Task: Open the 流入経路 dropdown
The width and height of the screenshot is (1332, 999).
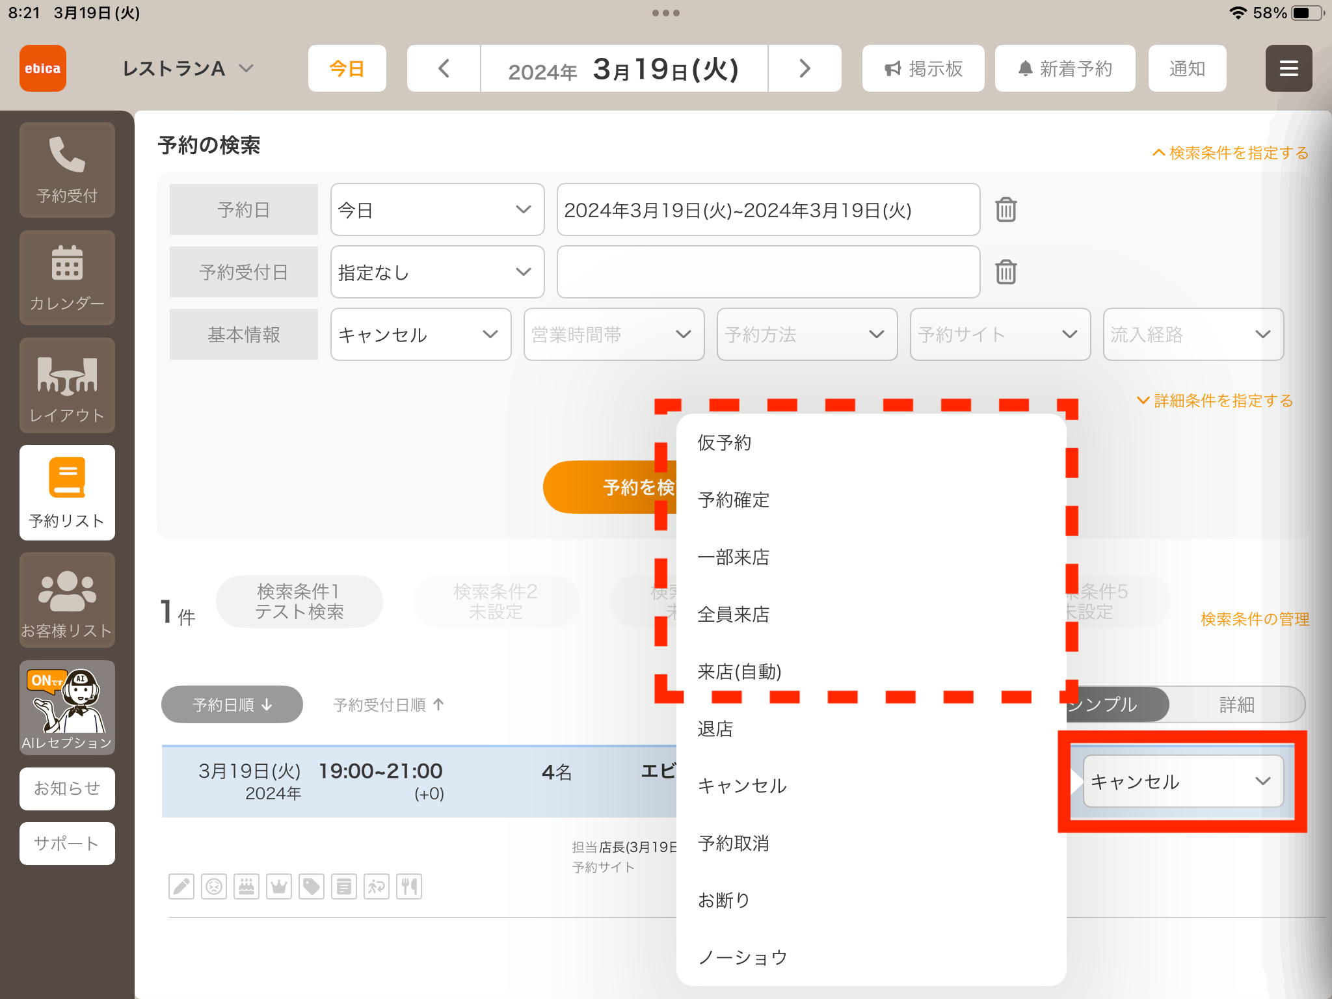Action: (1193, 334)
